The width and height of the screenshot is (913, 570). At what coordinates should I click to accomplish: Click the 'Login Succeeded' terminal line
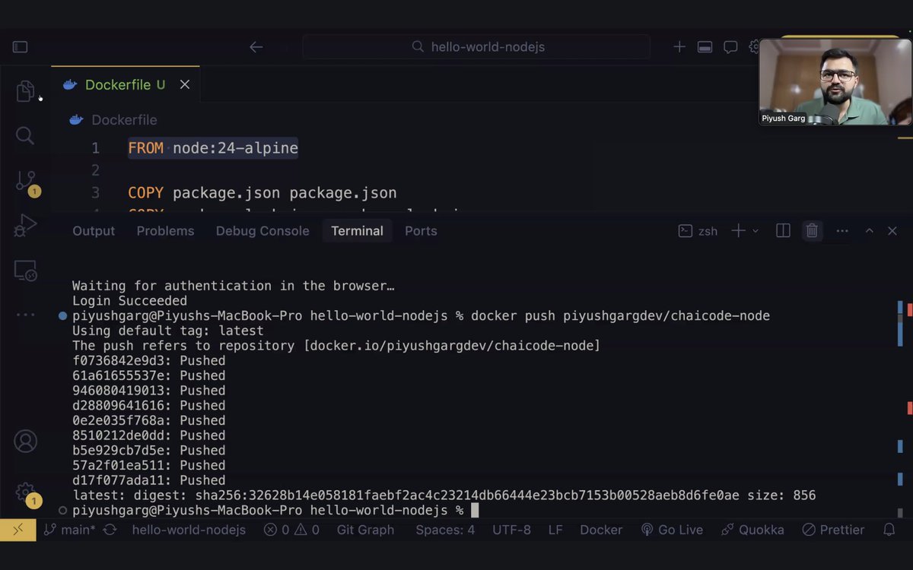tap(129, 301)
